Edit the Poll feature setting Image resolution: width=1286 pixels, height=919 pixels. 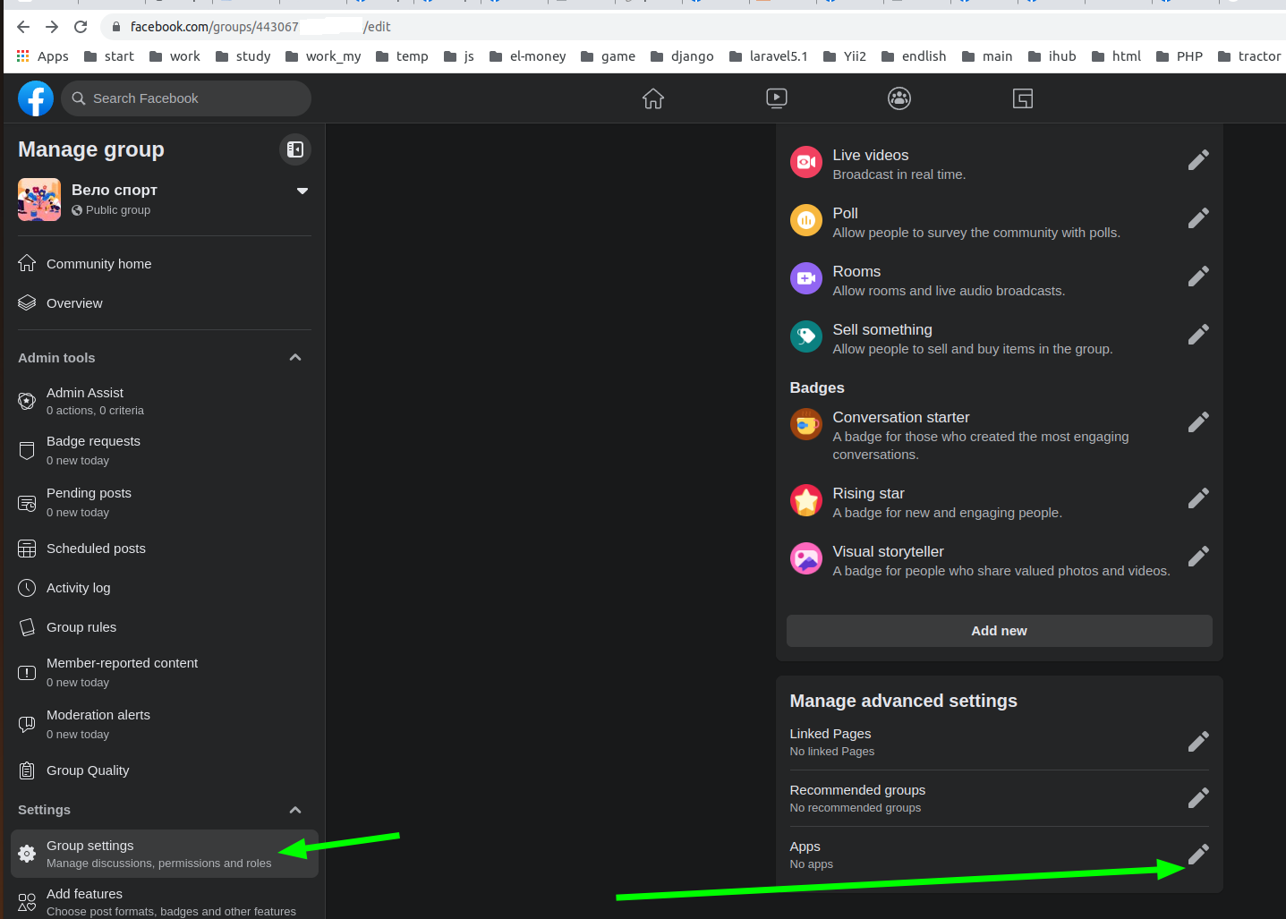tap(1198, 218)
